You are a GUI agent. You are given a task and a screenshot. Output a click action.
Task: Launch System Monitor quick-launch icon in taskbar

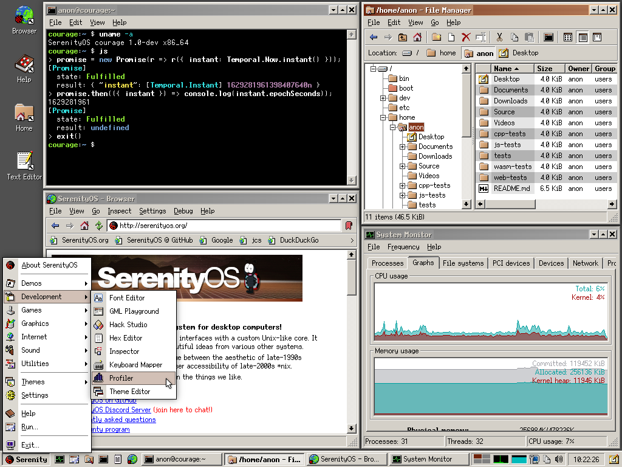60,460
